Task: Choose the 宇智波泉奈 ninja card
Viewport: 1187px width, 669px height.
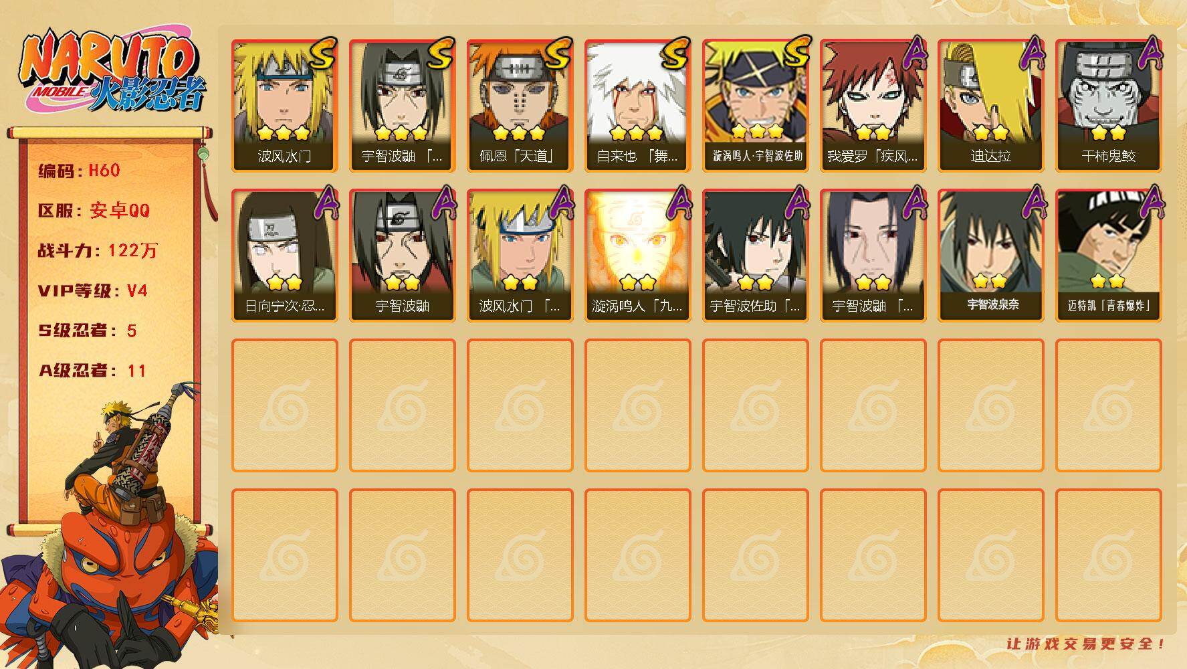Action: pos(990,256)
